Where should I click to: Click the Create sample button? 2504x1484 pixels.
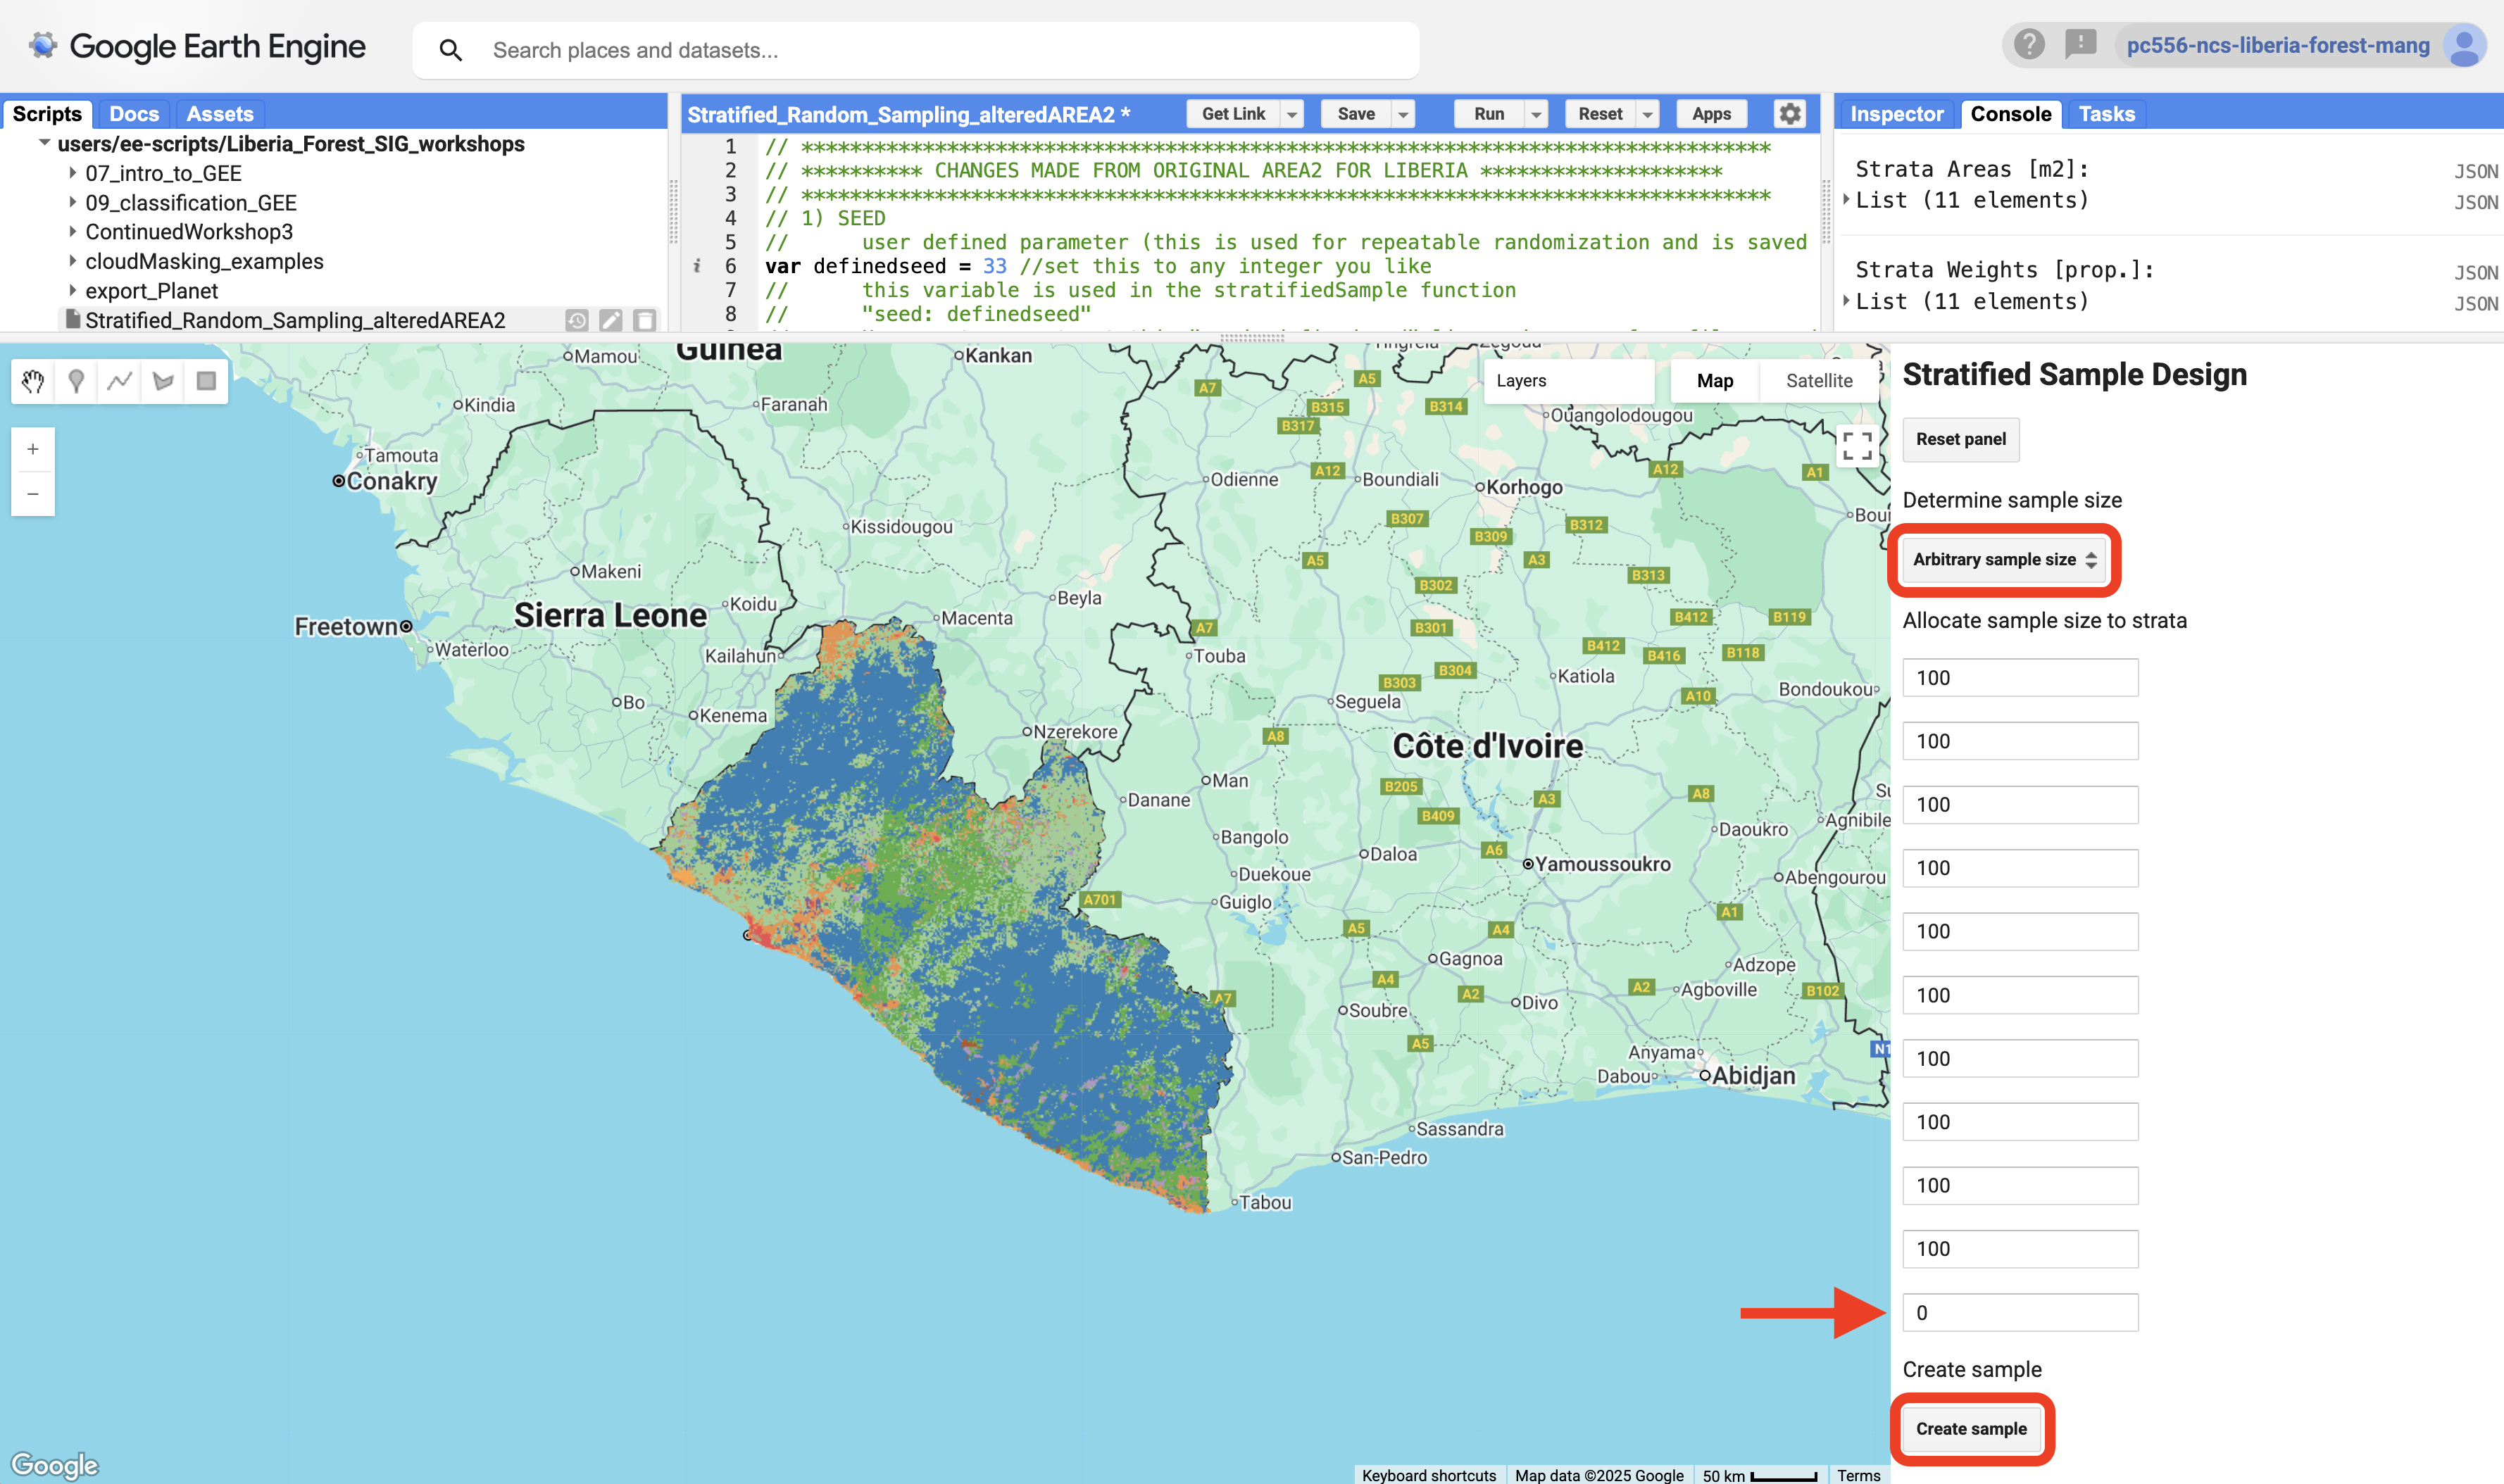pos(1971,1429)
